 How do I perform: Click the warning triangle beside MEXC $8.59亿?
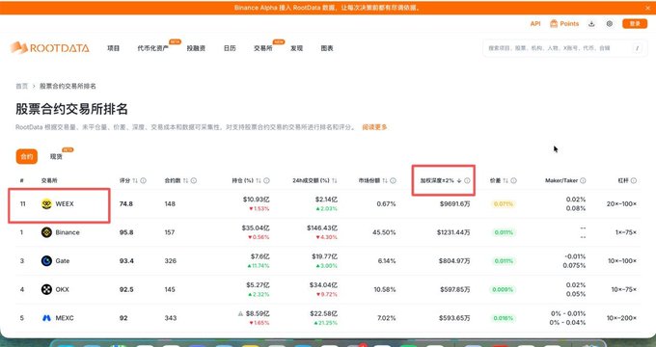[240, 313]
